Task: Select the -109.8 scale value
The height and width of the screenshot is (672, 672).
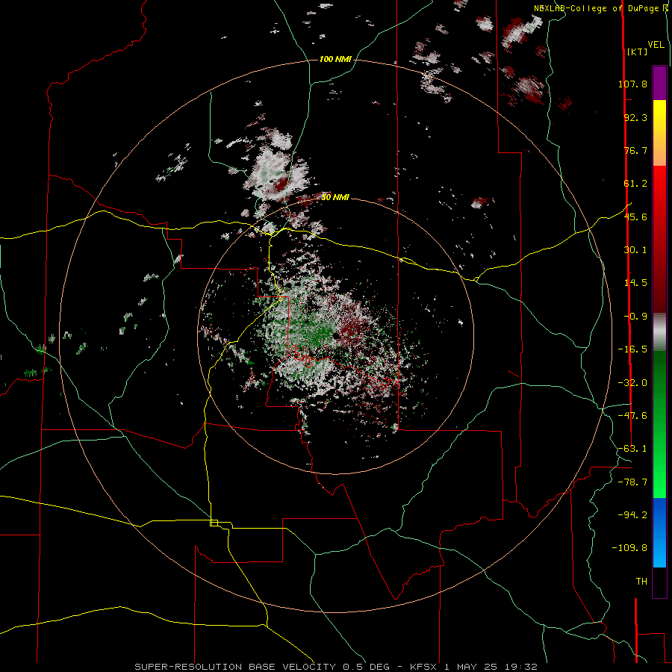Action: (x=629, y=548)
